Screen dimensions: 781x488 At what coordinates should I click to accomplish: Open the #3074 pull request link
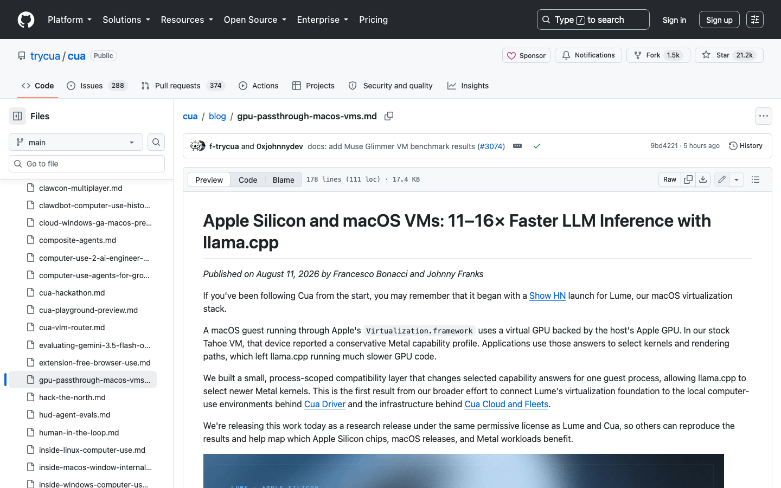coord(490,146)
